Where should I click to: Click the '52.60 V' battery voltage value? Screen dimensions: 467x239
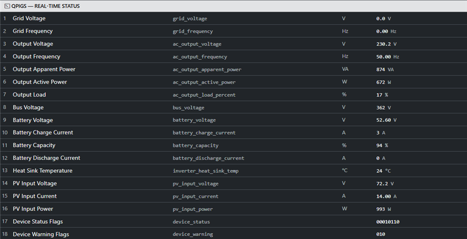click(386, 120)
